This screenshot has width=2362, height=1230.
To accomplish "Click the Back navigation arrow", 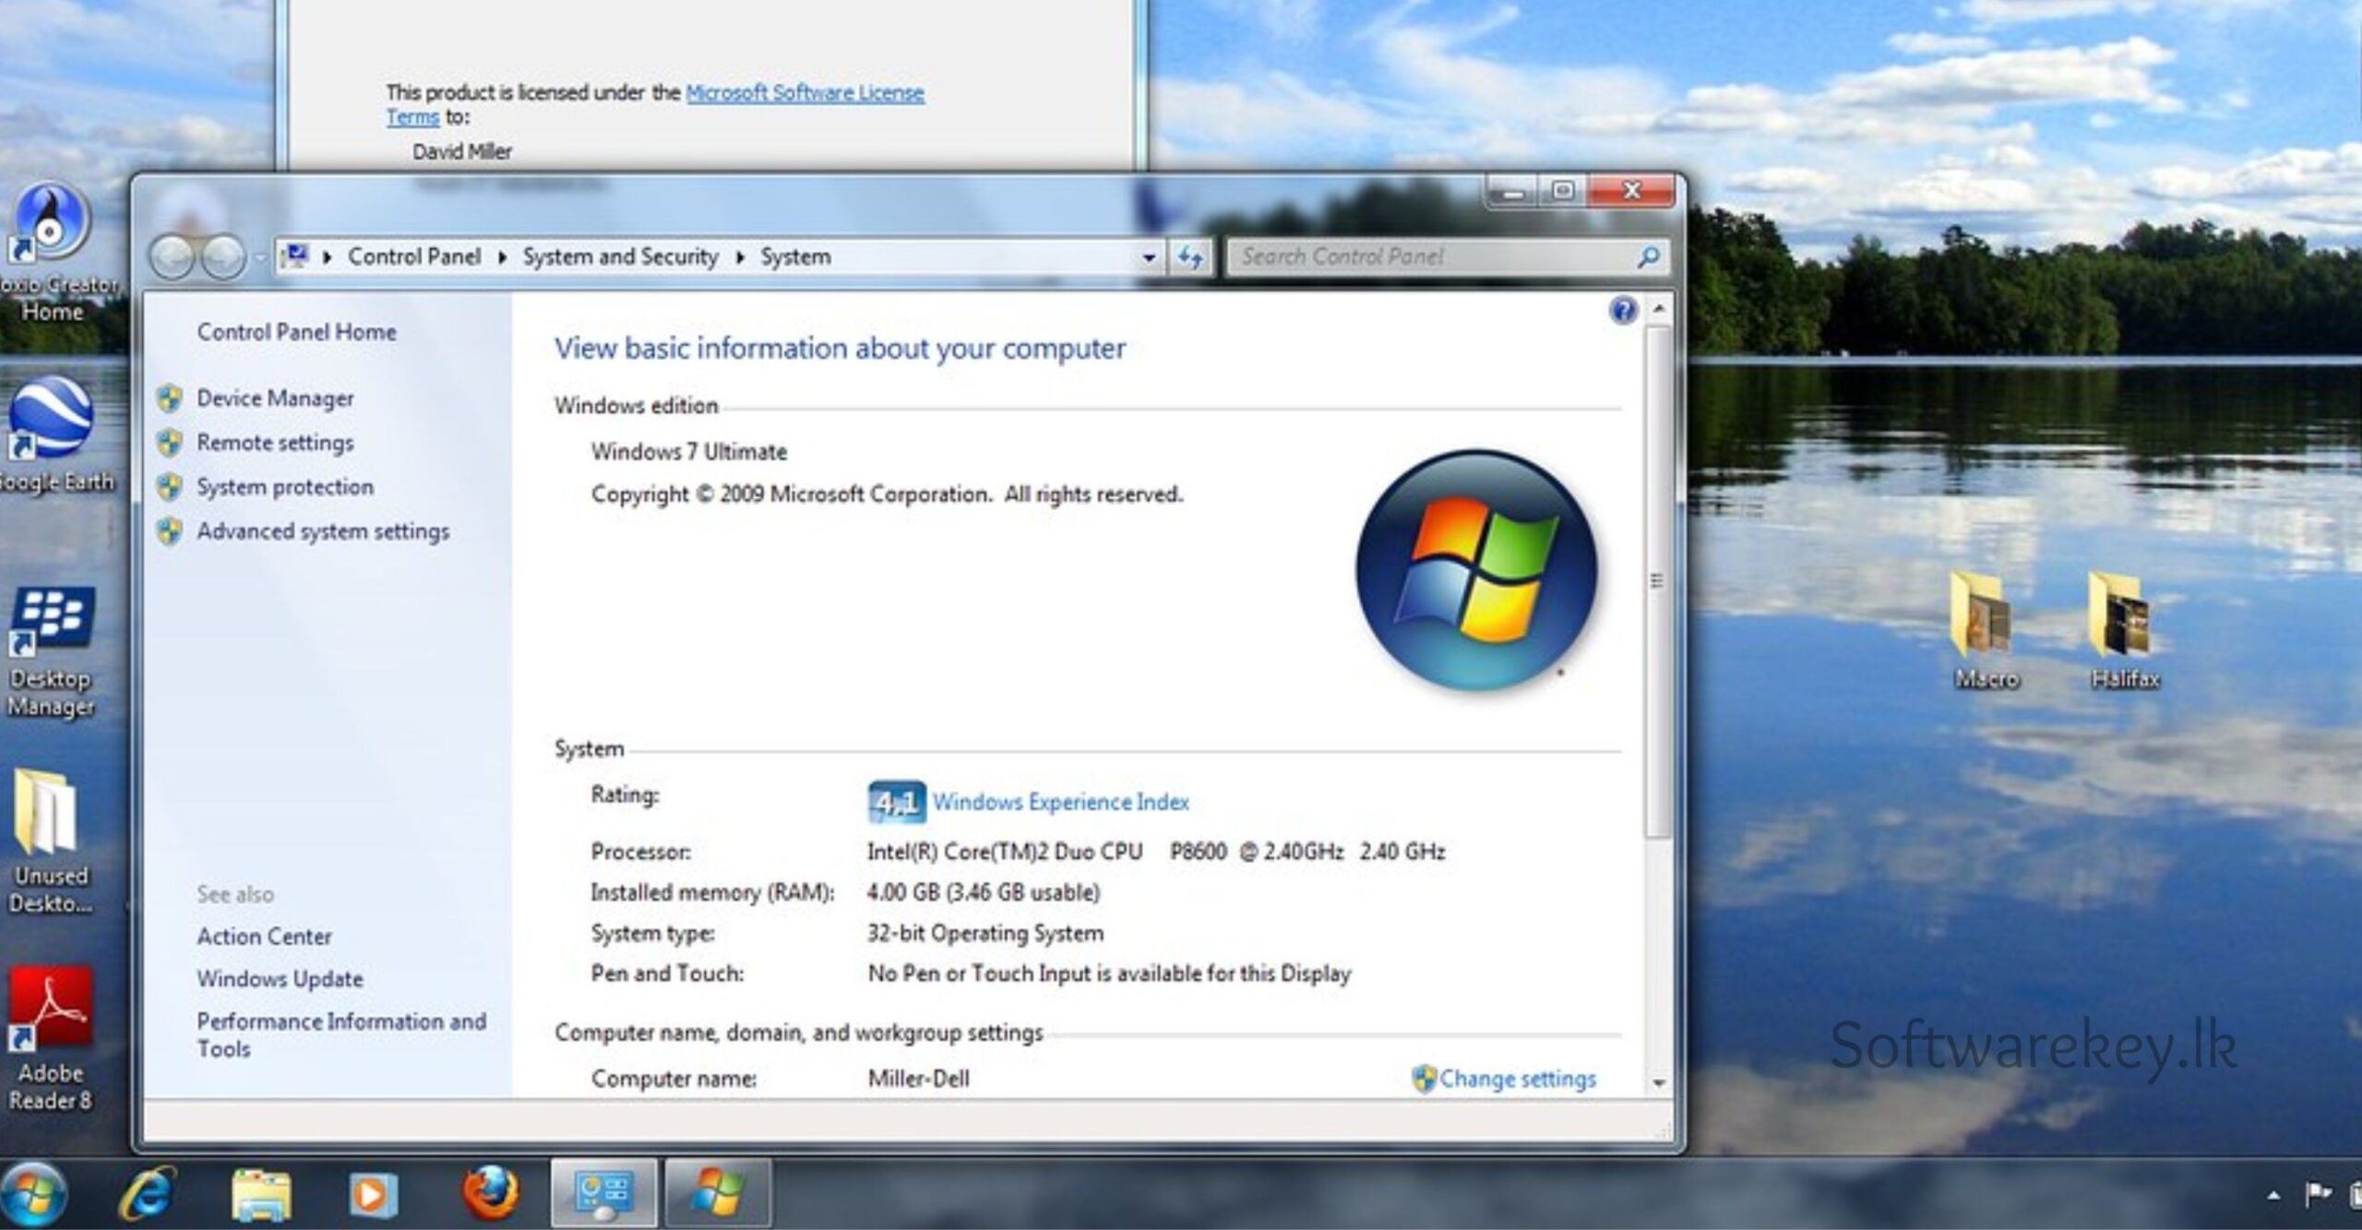I will click(173, 257).
